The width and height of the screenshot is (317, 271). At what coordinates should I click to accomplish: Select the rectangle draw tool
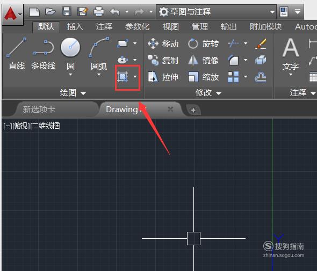[x=123, y=43]
